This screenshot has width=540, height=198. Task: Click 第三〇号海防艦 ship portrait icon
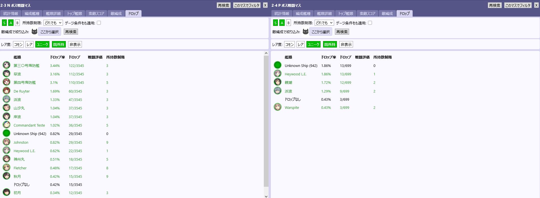tap(6, 65)
